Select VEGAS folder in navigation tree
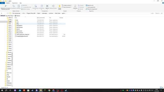This screenshot has height=92, width=164. coord(8,81)
